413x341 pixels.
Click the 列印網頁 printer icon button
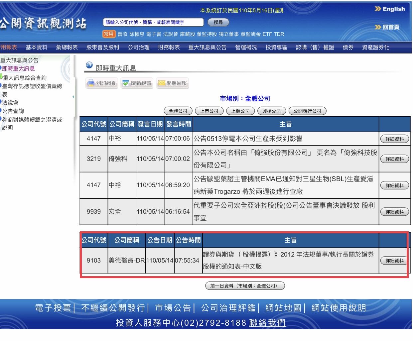coord(102,83)
